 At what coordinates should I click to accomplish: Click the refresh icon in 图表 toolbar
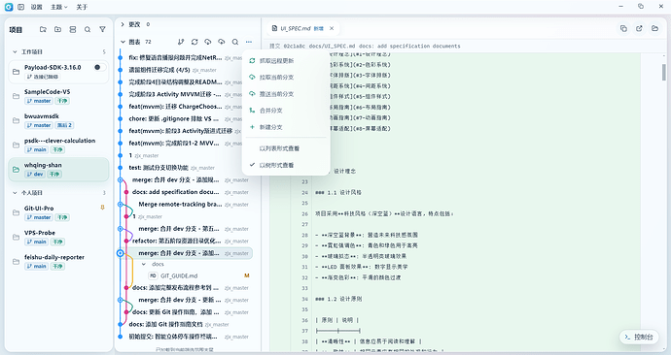pyautogui.click(x=194, y=42)
